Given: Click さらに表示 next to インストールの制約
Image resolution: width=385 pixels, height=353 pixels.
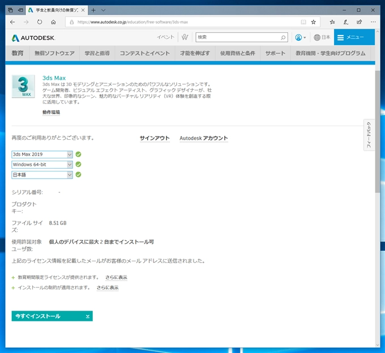Looking at the screenshot, I should pyautogui.click(x=108, y=287).
